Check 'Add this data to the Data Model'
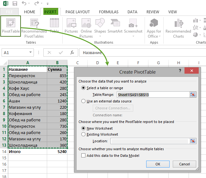 click(83, 156)
